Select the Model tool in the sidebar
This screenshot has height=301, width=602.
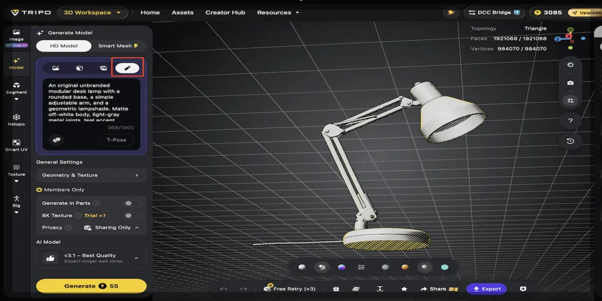tap(16, 63)
